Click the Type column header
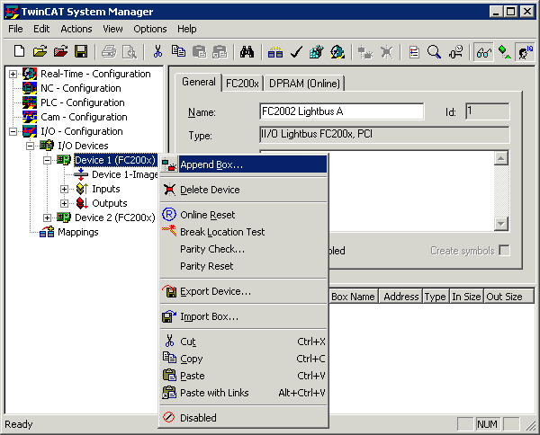The image size is (540, 435). coord(436,297)
